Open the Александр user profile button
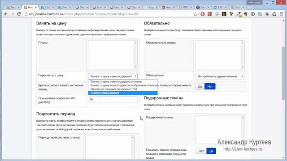 [x=254, y=3]
